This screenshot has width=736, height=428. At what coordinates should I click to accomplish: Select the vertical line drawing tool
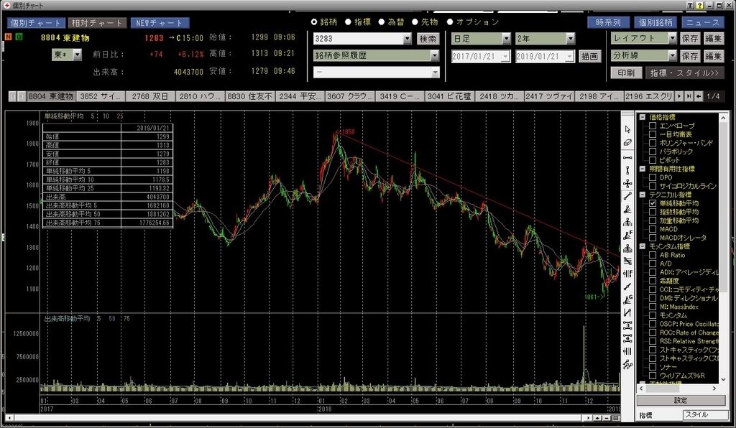click(x=627, y=171)
